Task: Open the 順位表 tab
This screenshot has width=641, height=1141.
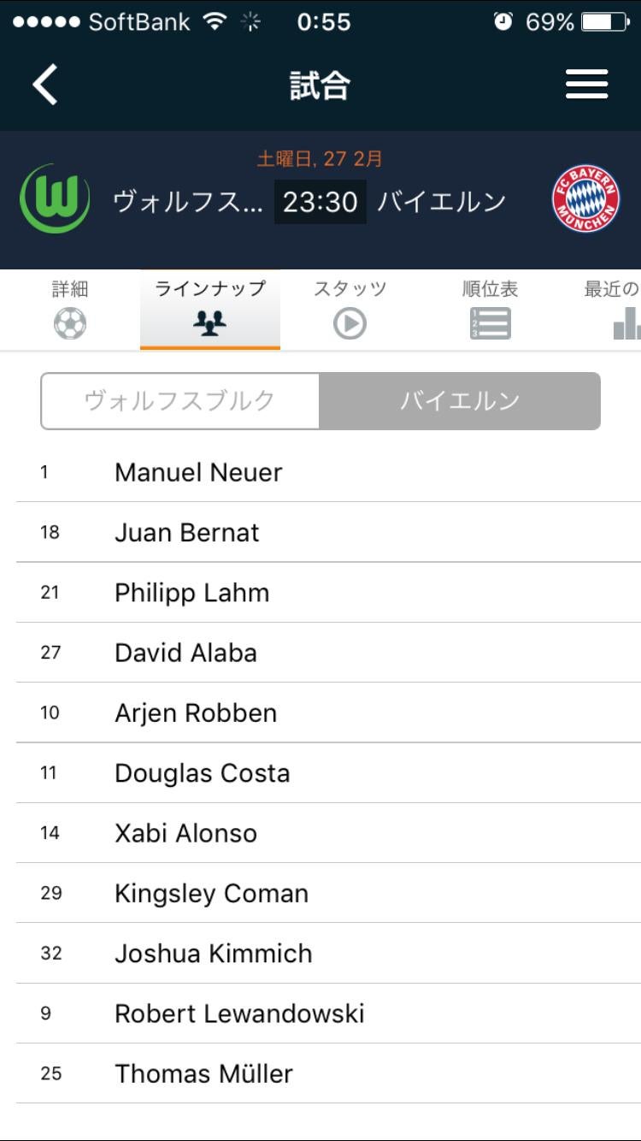Action: point(490,289)
